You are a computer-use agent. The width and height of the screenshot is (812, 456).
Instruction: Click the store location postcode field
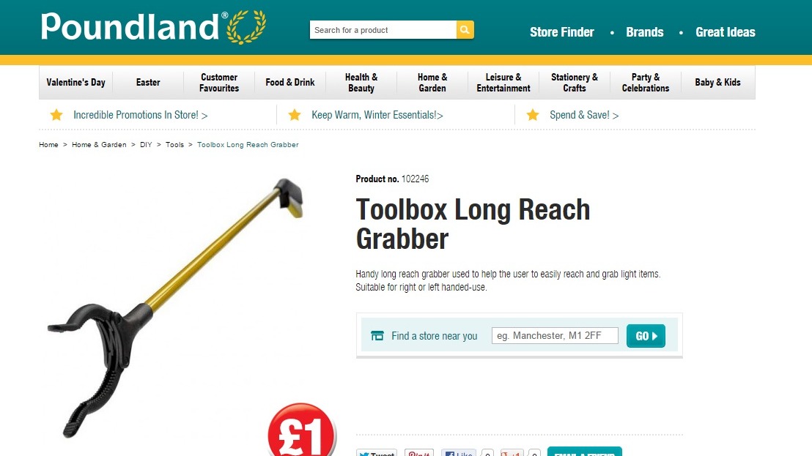coord(556,335)
